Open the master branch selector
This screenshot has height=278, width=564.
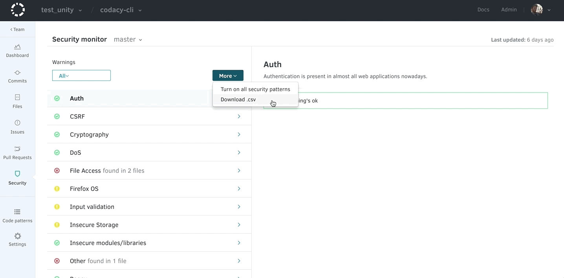[128, 39]
